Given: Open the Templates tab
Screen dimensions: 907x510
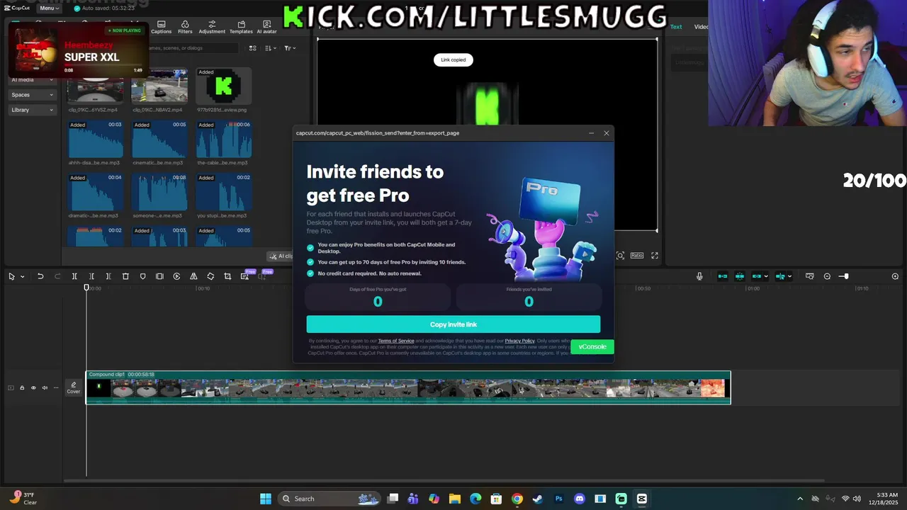Looking at the screenshot, I should coord(241,27).
